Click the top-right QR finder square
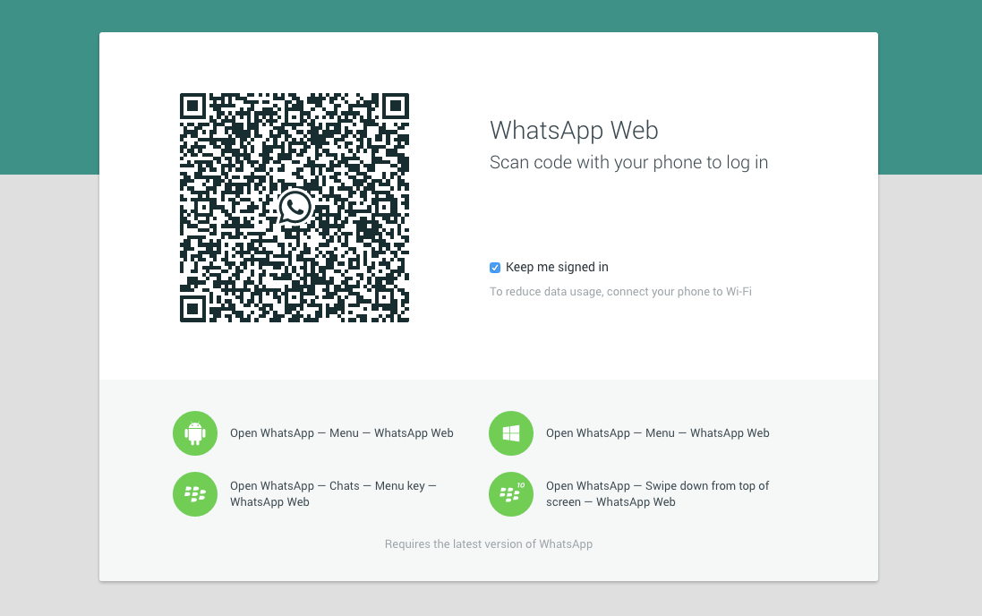This screenshot has height=616, width=982. [x=394, y=107]
